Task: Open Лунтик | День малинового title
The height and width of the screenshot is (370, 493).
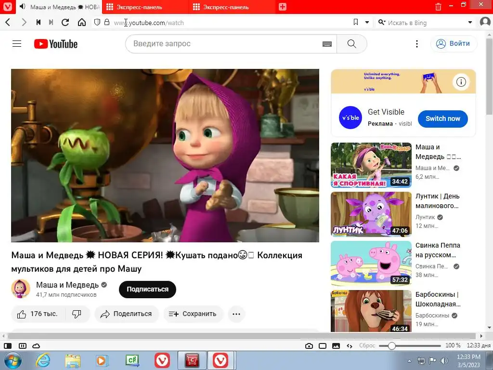Action: click(437, 201)
